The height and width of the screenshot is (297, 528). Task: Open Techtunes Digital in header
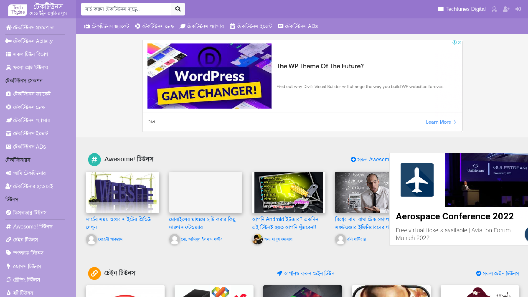click(462, 9)
